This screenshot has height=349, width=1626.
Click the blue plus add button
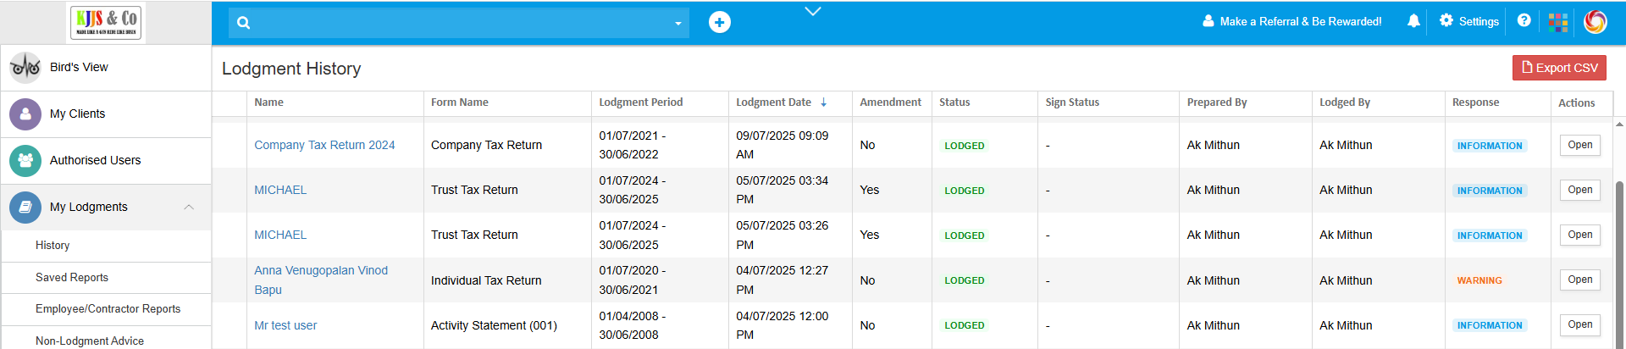719,22
